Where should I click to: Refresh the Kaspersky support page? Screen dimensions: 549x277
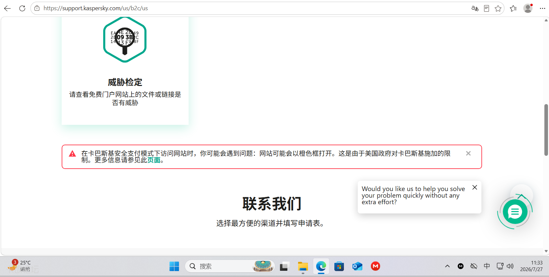pos(22,8)
